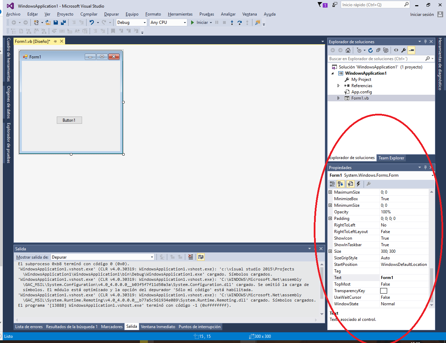Image resolution: width=446 pixels, height=343 pixels.
Task: Click the New Project toolbar icon
Action: [36, 22]
